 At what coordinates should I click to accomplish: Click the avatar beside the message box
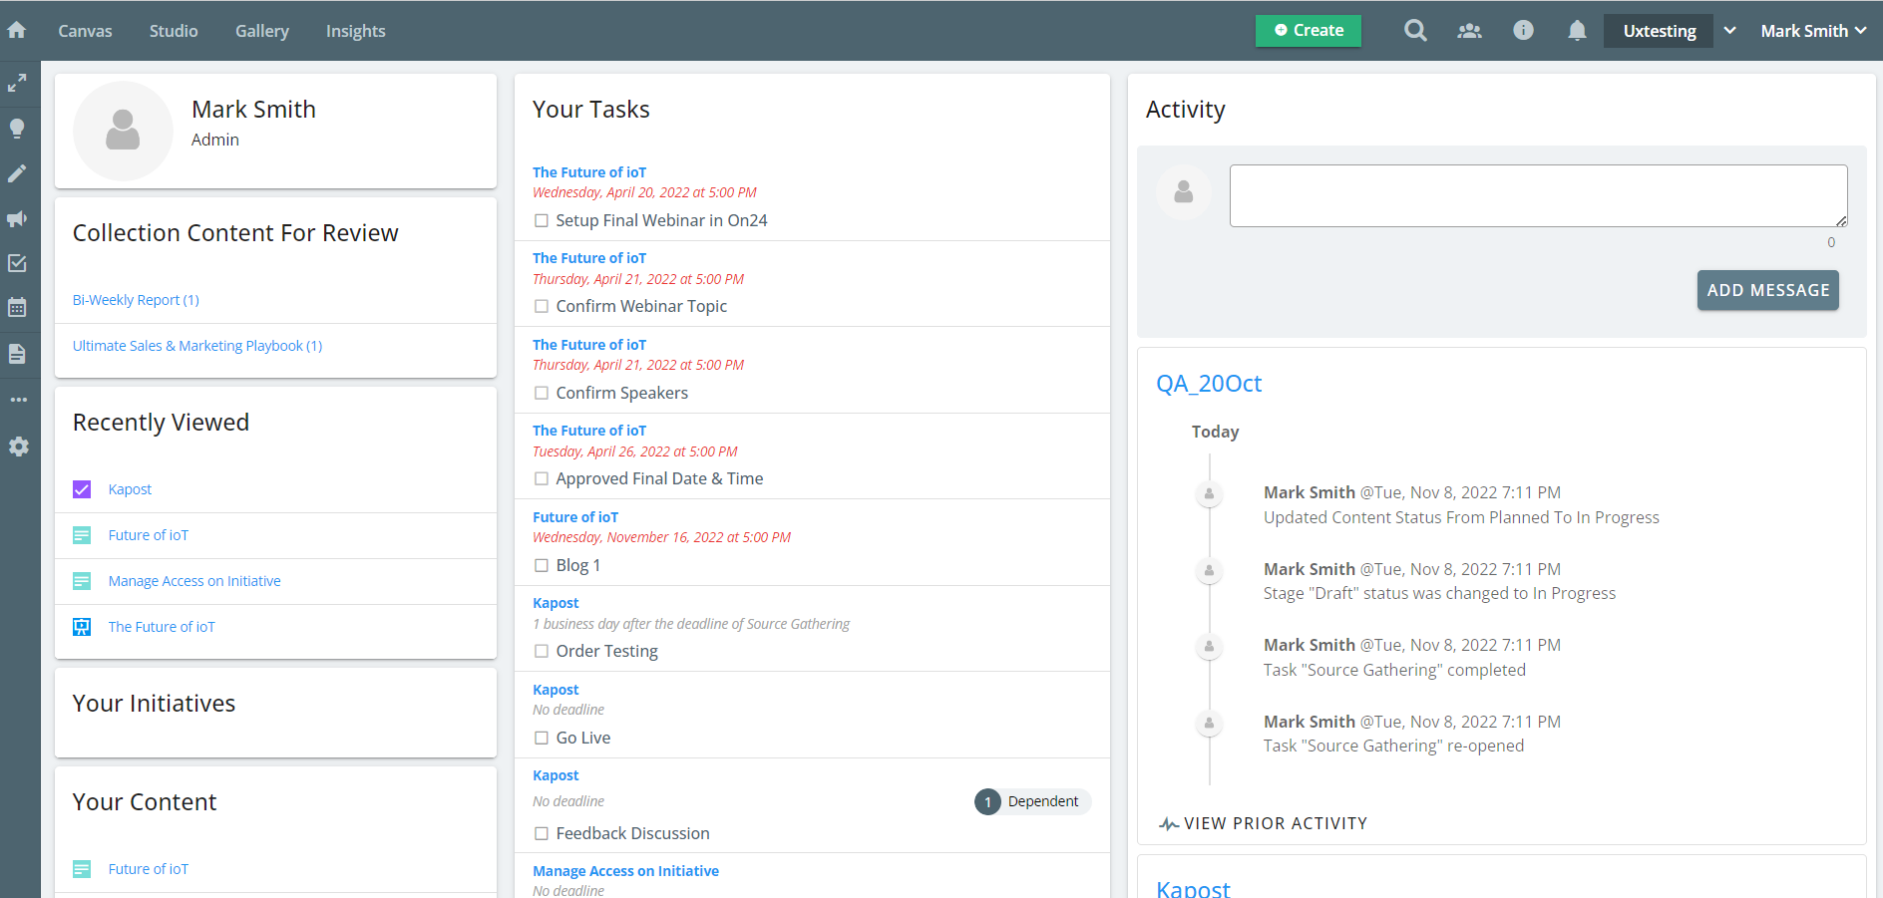[1184, 191]
